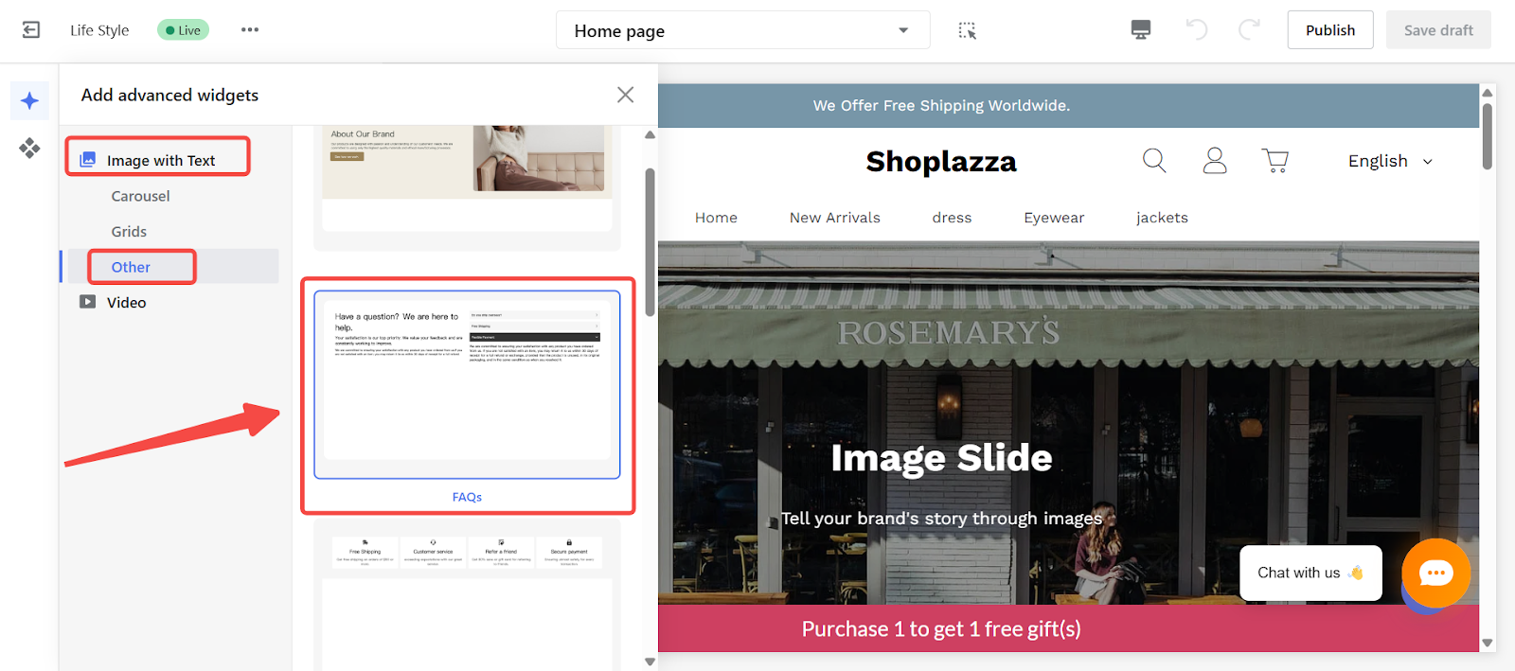The width and height of the screenshot is (1515, 671).
Task: Open the Home page selector dropdown
Action: (x=743, y=30)
